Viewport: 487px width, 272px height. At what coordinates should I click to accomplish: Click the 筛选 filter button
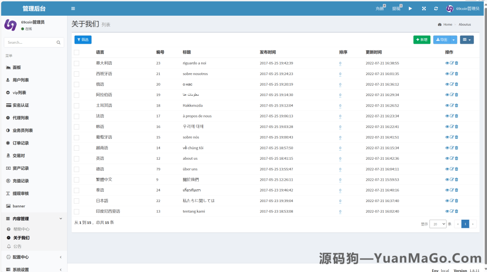pyautogui.click(x=83, y=40)
